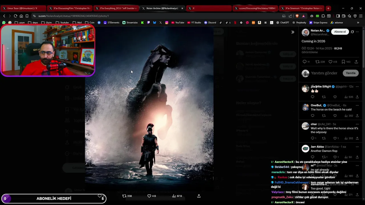Like the post showing 4 B likes in sidebar

tap(332, 62)
